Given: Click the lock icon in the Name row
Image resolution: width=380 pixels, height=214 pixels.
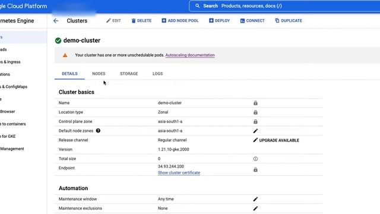Looking at the screenshot, I should pyautogui.click(x=255, y=103).
